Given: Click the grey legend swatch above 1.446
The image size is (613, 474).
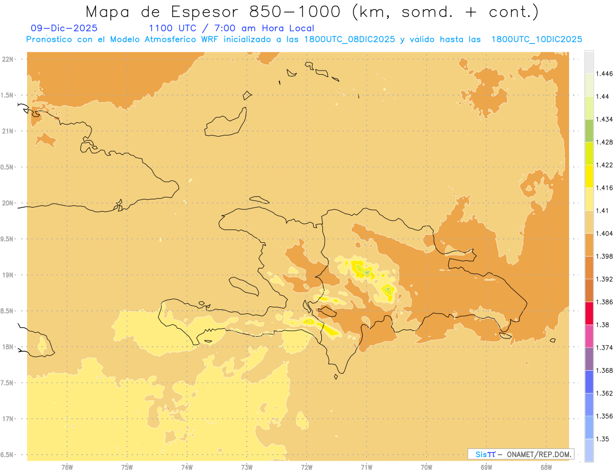Looking at the screenshot, I should 589,62.
